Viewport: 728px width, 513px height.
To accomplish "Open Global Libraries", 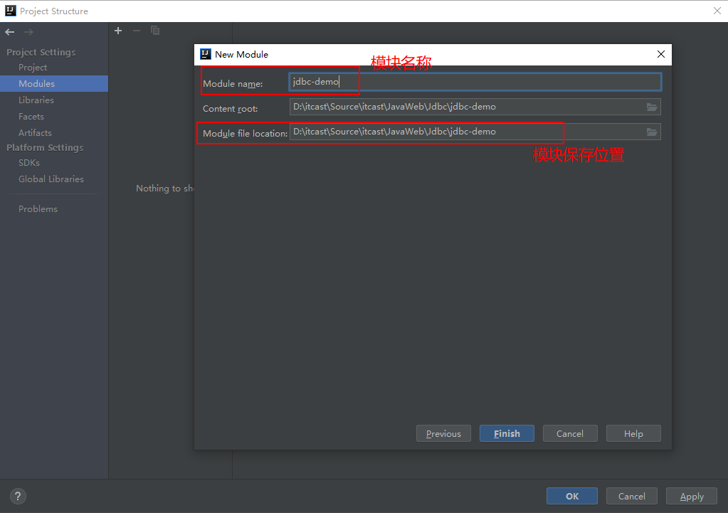I will 51,179.
